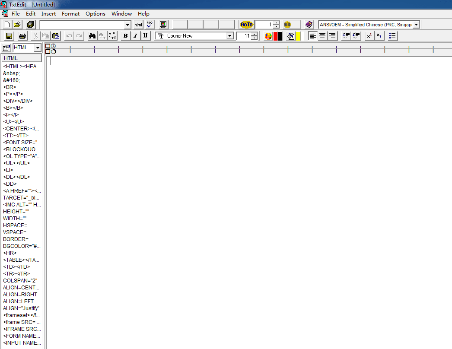The height and width of the screenshot is (349, 452).
Task: Center-align the text
Action: (322, 36)
